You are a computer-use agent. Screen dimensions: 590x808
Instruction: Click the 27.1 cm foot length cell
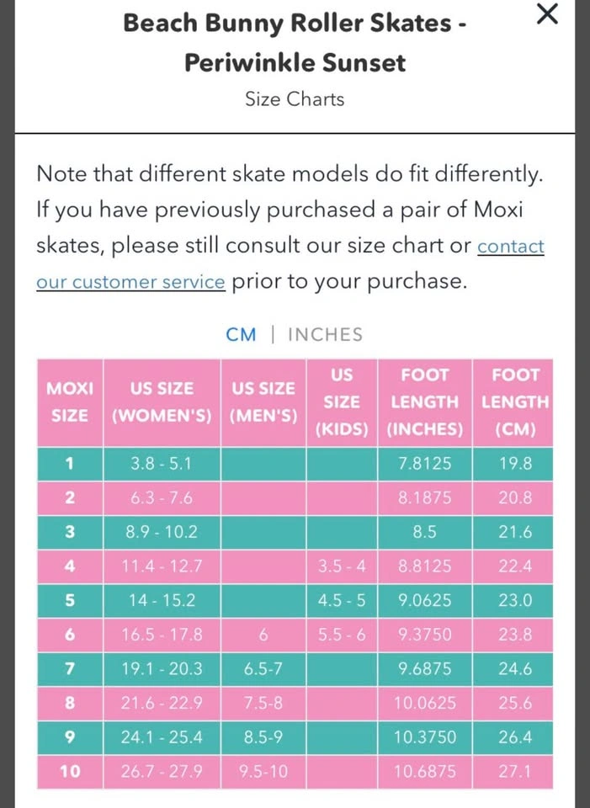515,771
